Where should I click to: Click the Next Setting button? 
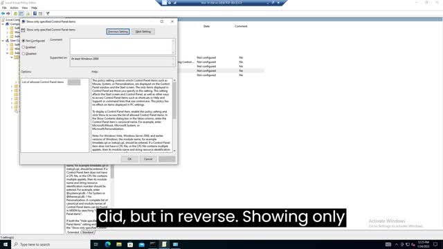tap(143, 32)
